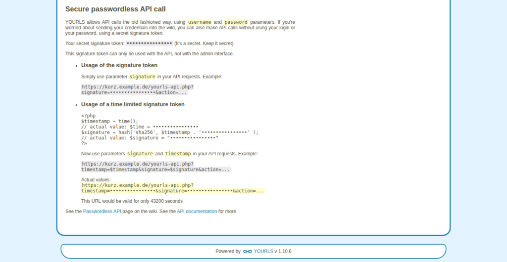The height and width of the screenshot is (262, 507).
Task: Click the hash('sha256' code line
Action: pos(170,132)
